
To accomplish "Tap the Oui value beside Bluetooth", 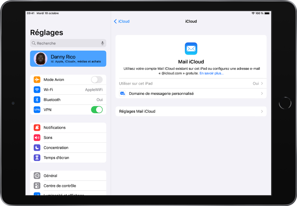I will click(x=100, y=99).
